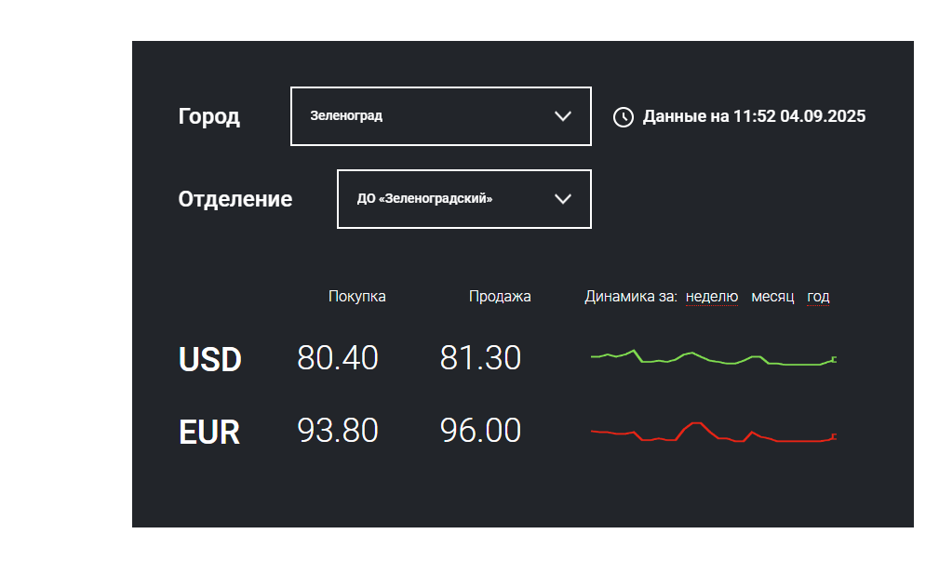The height and width of the screenshot is (574, 939).
Task: Click the chevron arrow in the city selector
Action: pos(562,116)
